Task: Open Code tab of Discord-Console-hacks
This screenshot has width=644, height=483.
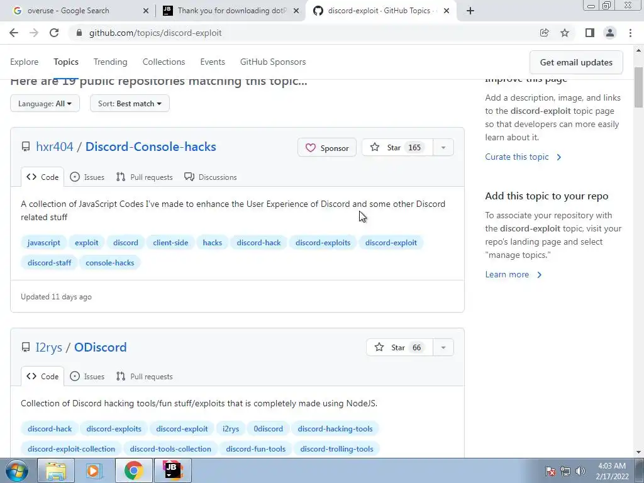Action: click(x=42, y=177)
